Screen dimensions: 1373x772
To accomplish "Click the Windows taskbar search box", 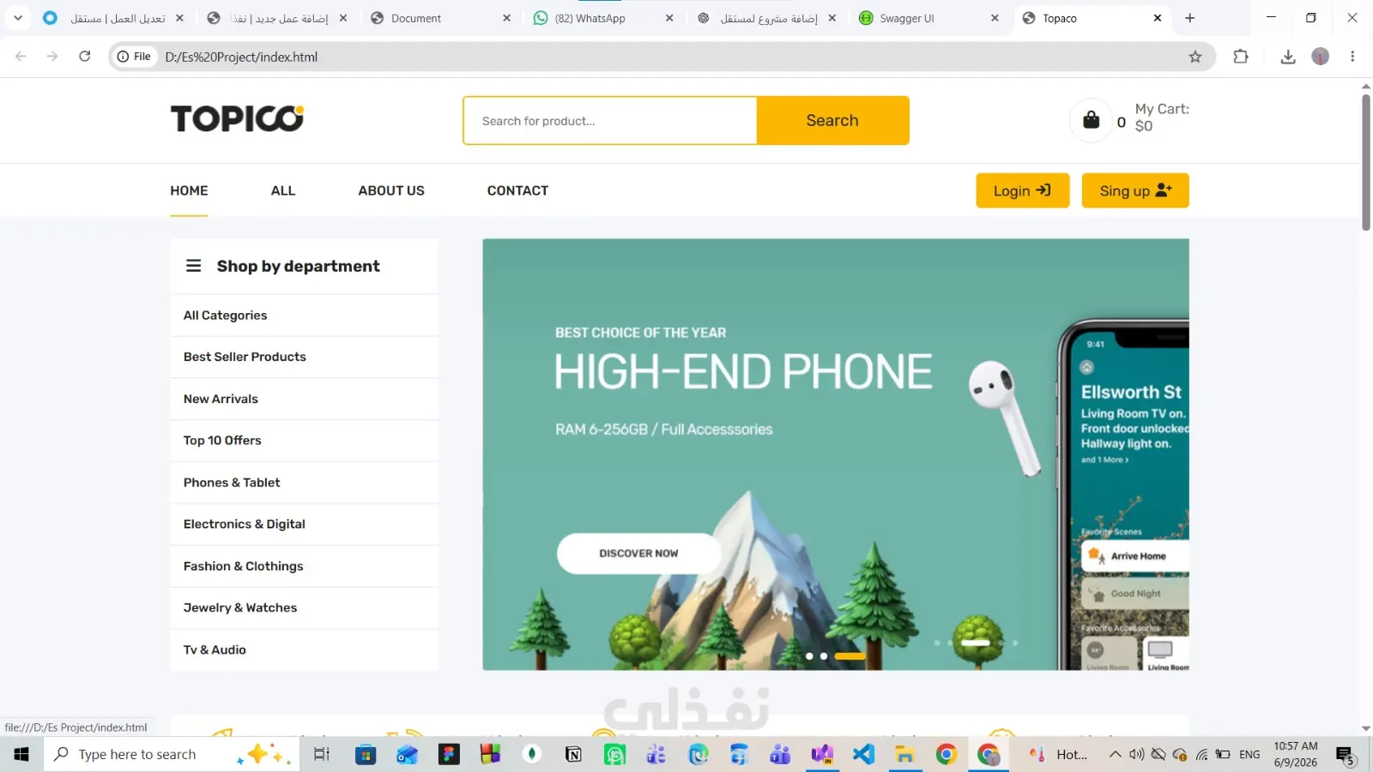I will pyautogui.click(x=172, y=754).
